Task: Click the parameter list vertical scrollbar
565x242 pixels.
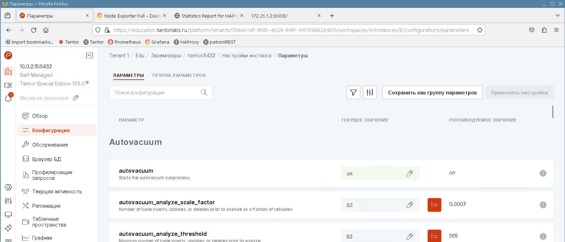Action: [x=553, y=112]
